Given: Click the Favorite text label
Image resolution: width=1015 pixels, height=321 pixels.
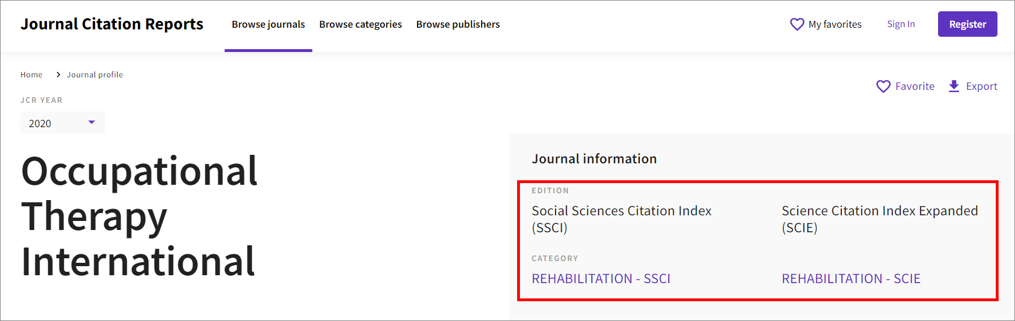Looking at the screenshot, I should tap(915, 86).
